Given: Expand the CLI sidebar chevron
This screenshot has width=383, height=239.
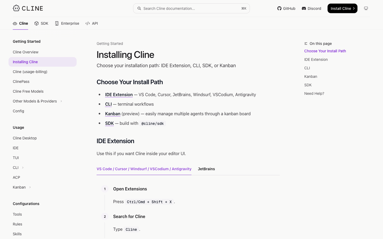Looking at the screenshot, I should tap(23, 168).
